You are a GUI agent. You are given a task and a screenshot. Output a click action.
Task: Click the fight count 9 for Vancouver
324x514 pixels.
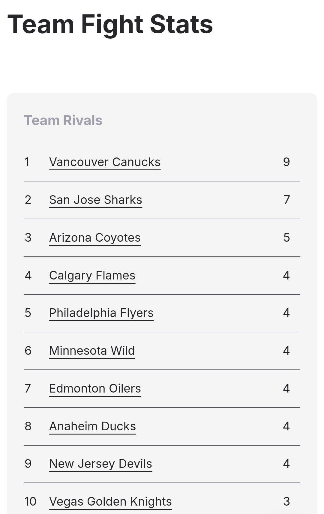tap(286, 162)
